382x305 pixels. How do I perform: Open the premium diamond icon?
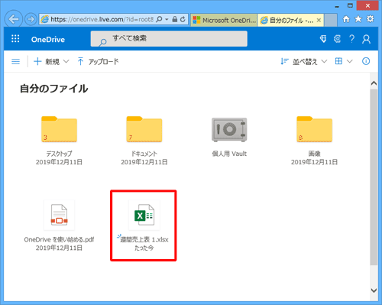pos(323,39)
